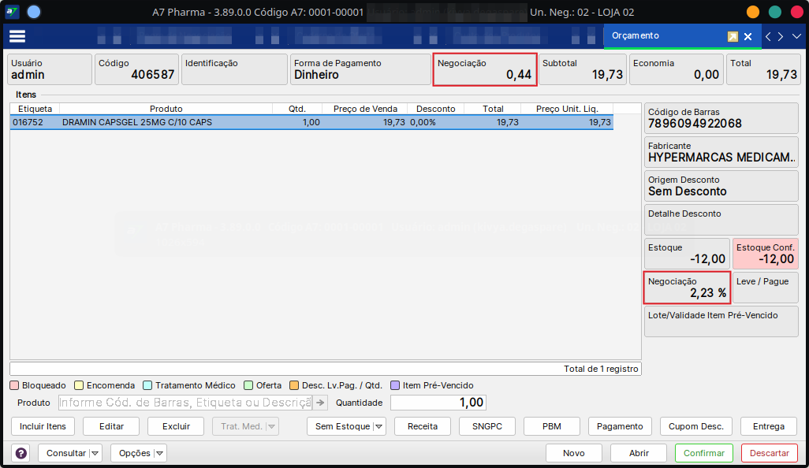
Task: Detach the Orçamento tab with arrow icon
Action: pos(733,36)
